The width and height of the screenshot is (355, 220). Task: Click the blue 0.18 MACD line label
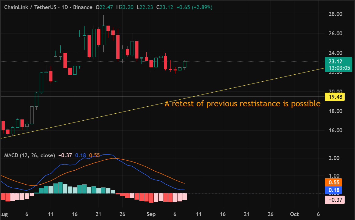(x=334, y=190)
